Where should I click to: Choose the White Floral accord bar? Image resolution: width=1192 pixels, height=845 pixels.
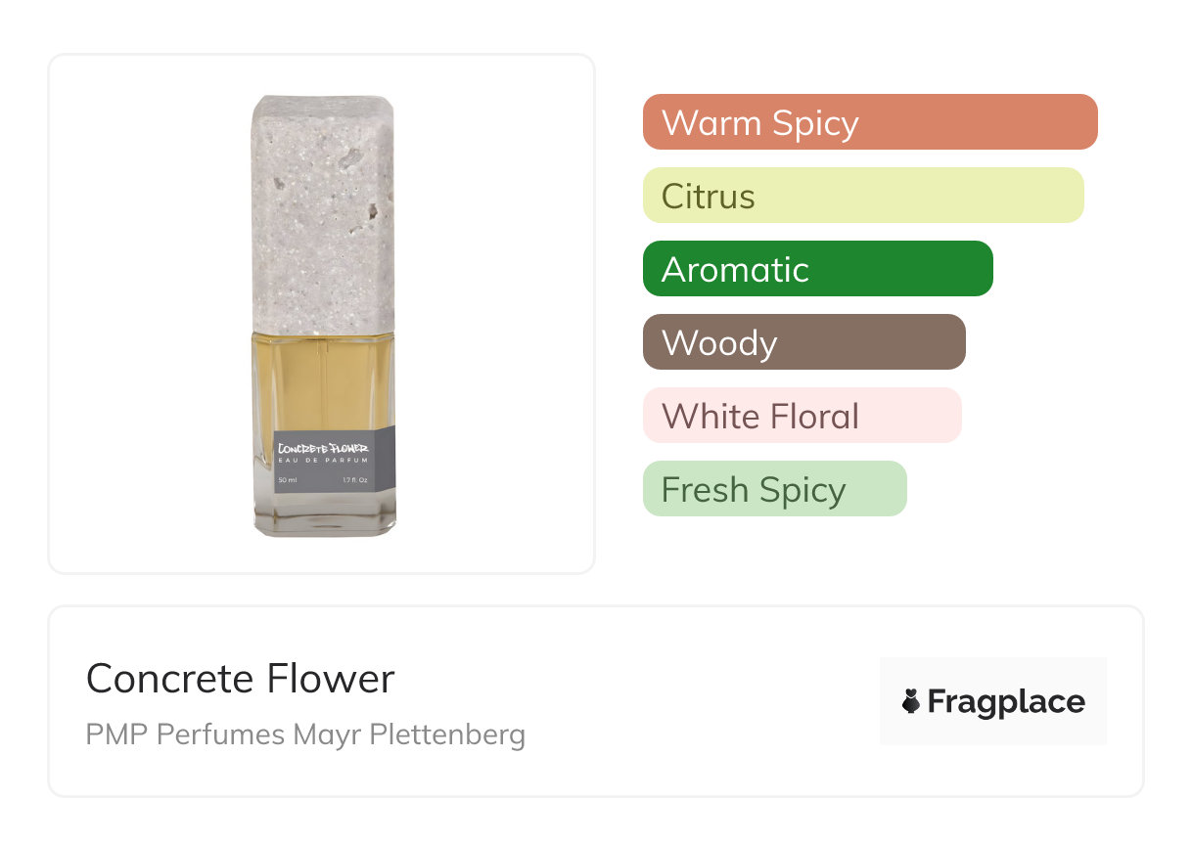(x=802, y=416)
